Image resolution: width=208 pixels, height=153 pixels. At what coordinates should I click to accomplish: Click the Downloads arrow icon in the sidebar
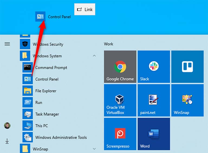7,141
